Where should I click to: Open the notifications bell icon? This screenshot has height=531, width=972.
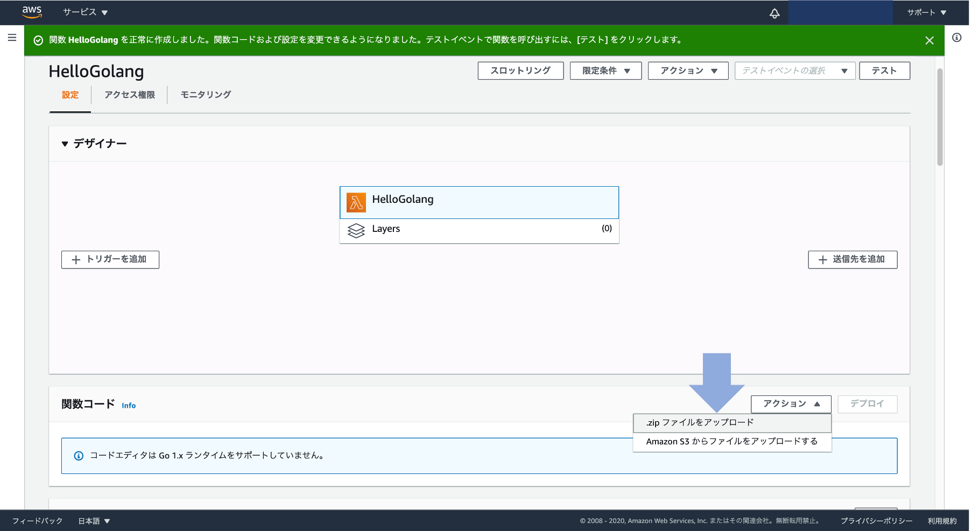pos(774,13)
